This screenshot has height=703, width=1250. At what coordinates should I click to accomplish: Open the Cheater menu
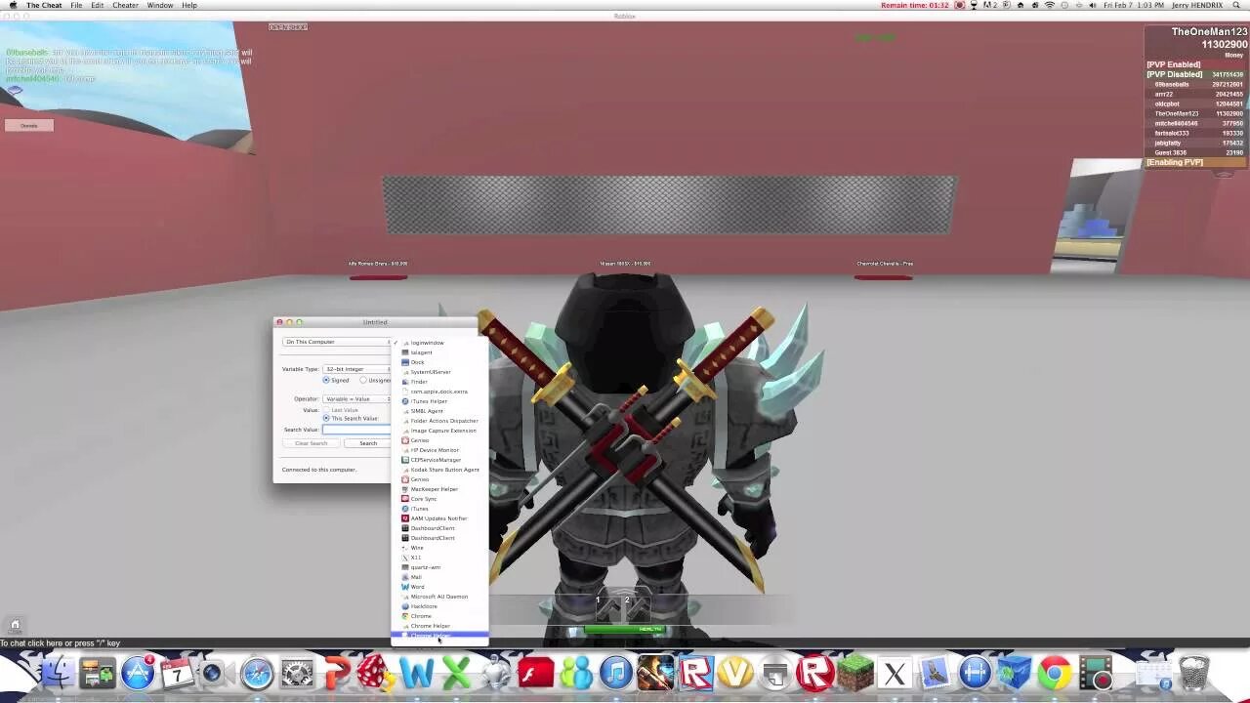(x=125, y=5)
